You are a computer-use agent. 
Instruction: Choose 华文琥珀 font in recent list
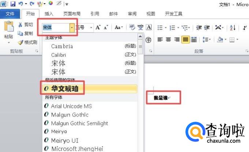coord(90,89)
